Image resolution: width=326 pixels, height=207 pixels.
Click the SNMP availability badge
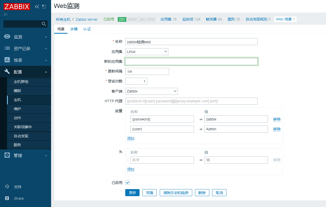point(132,19)
